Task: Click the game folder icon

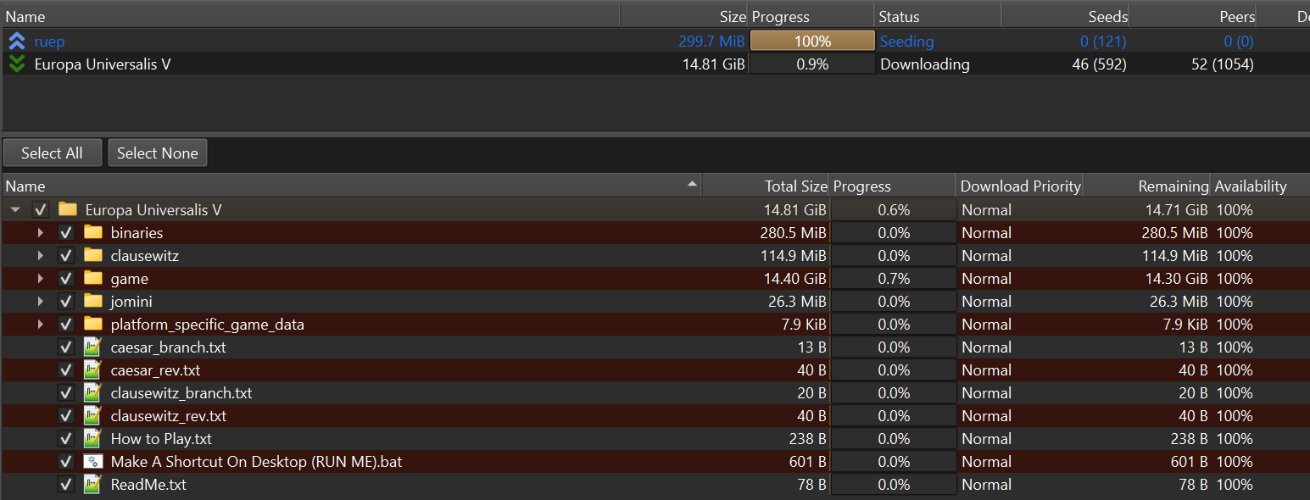Action: (93, 278)
